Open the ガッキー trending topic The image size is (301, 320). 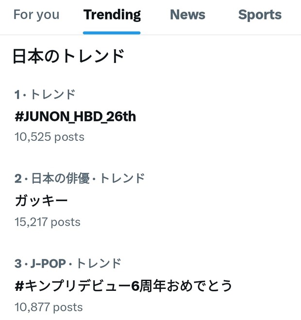pyautogui.click(x=41, y=201)
